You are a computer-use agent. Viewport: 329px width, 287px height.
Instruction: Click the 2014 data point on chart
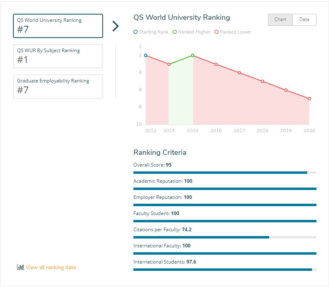(169, 64)
